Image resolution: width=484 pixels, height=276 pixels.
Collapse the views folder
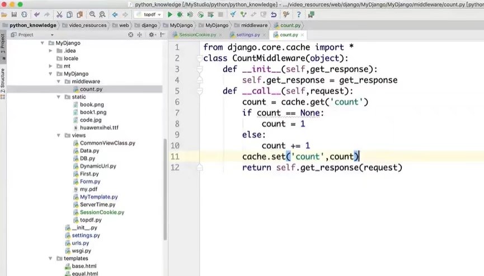(x=58, y=135)
